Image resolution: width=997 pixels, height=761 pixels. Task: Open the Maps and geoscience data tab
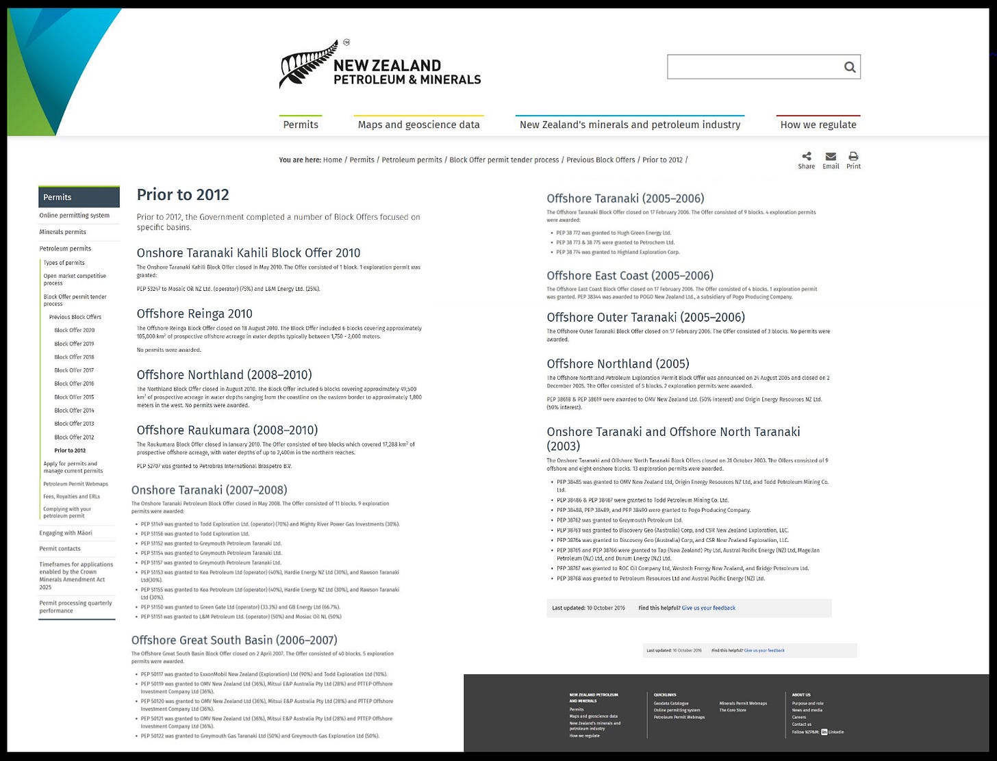click(x=419, y=124)
